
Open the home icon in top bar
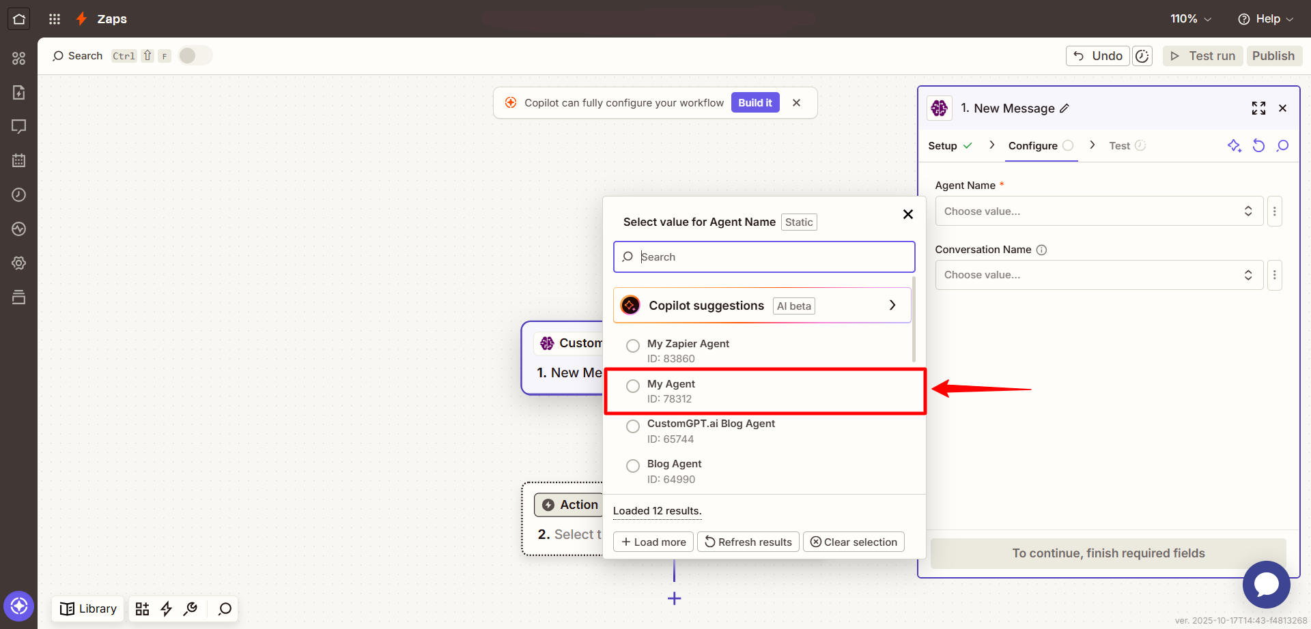pos(18,18)
